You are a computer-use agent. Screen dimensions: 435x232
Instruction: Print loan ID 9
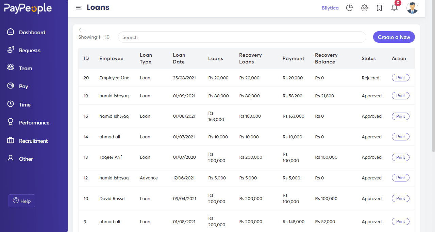(400, 221)
